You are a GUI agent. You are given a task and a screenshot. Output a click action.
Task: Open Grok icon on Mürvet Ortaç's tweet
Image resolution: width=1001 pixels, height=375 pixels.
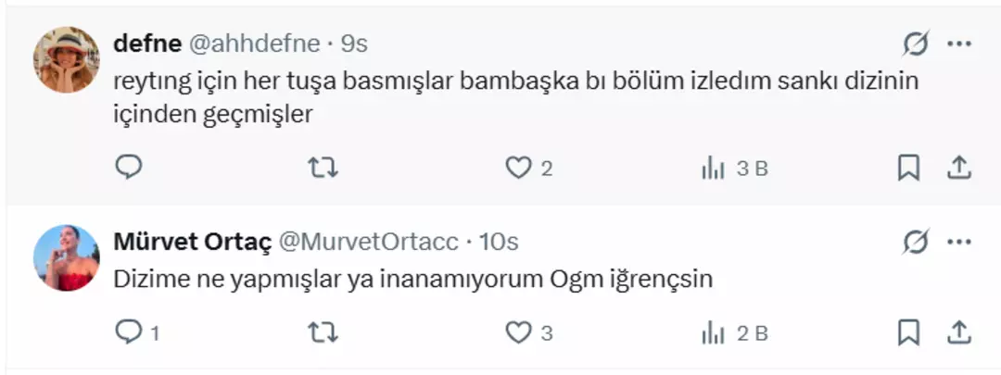(x=916, y=243)
